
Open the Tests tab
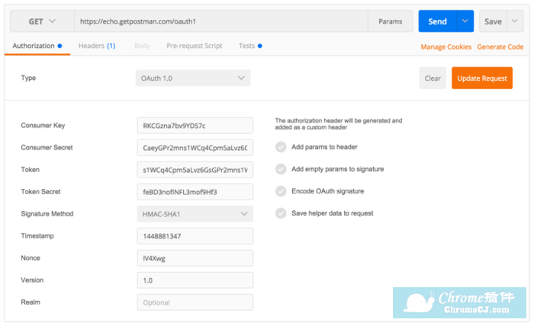(x=250, y=46)
